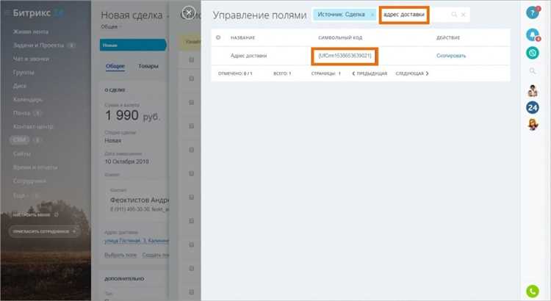Open grid settings gear in table header
This screenshot has width=551, height=301.
click(x=218, y=37)
